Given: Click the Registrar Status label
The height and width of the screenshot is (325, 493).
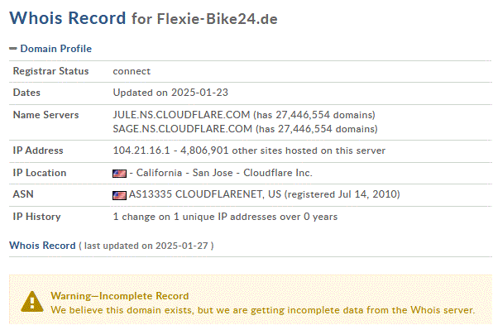Looking at the screenshot, I should pyautogui.click(x=50, y=71).
